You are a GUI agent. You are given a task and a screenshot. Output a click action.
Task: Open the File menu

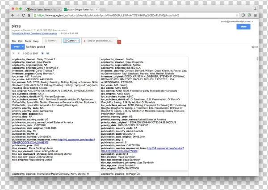click(14, 41)
